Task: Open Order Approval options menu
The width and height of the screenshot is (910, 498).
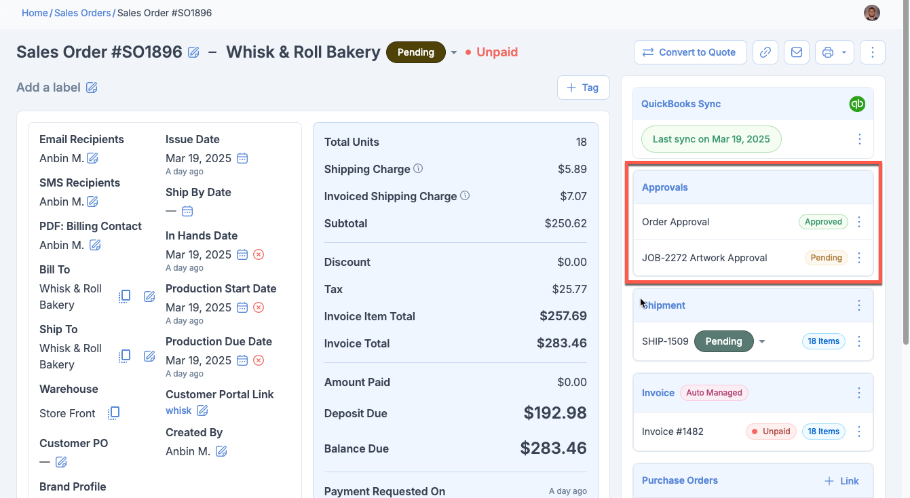Action: (x=859, y=222)
